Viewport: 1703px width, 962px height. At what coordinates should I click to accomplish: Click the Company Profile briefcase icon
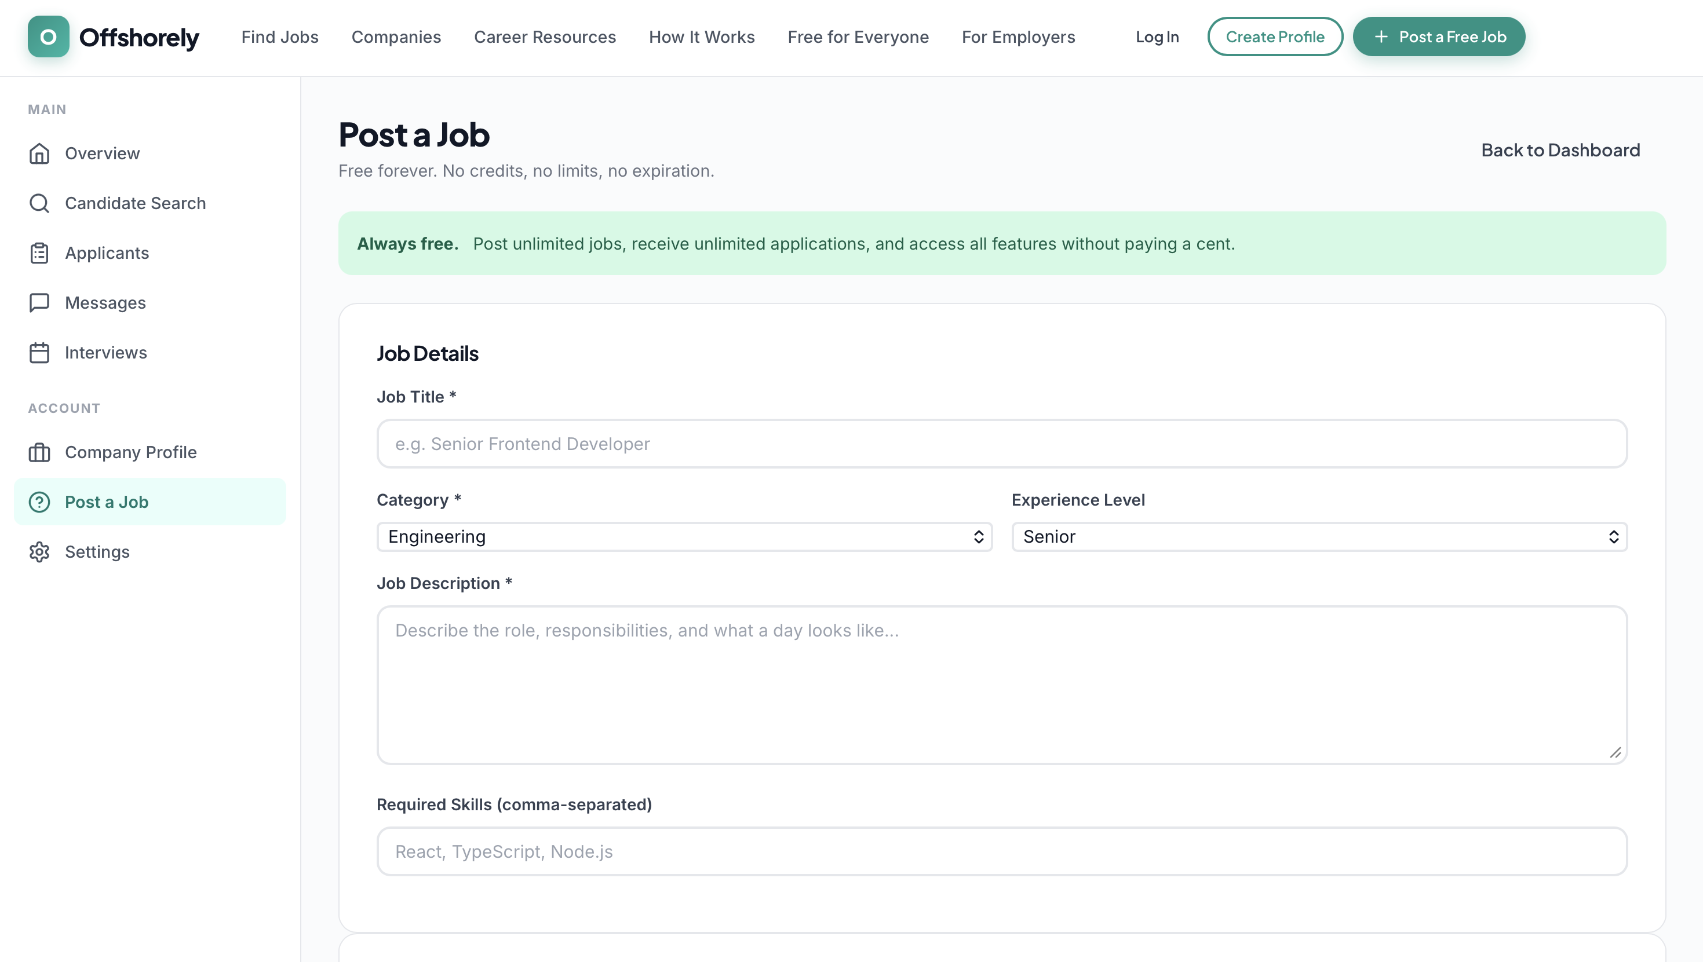click(39, 452)
